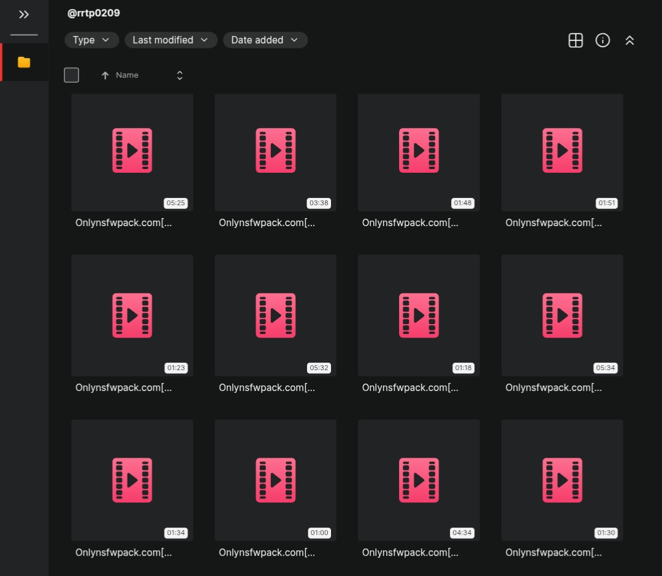Open the Last modified filter dropdown
Image resolution: width=662 pixels, height=576 pixels.
[170, 40]
